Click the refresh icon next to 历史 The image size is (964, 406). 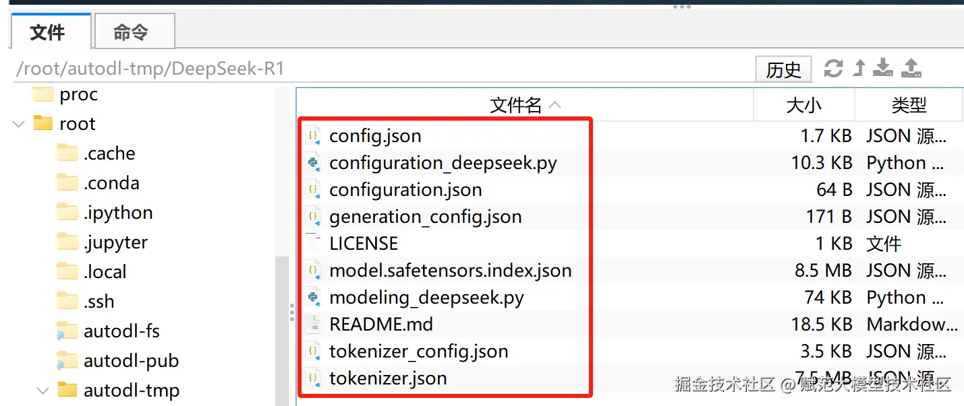(x=834, y=68)
